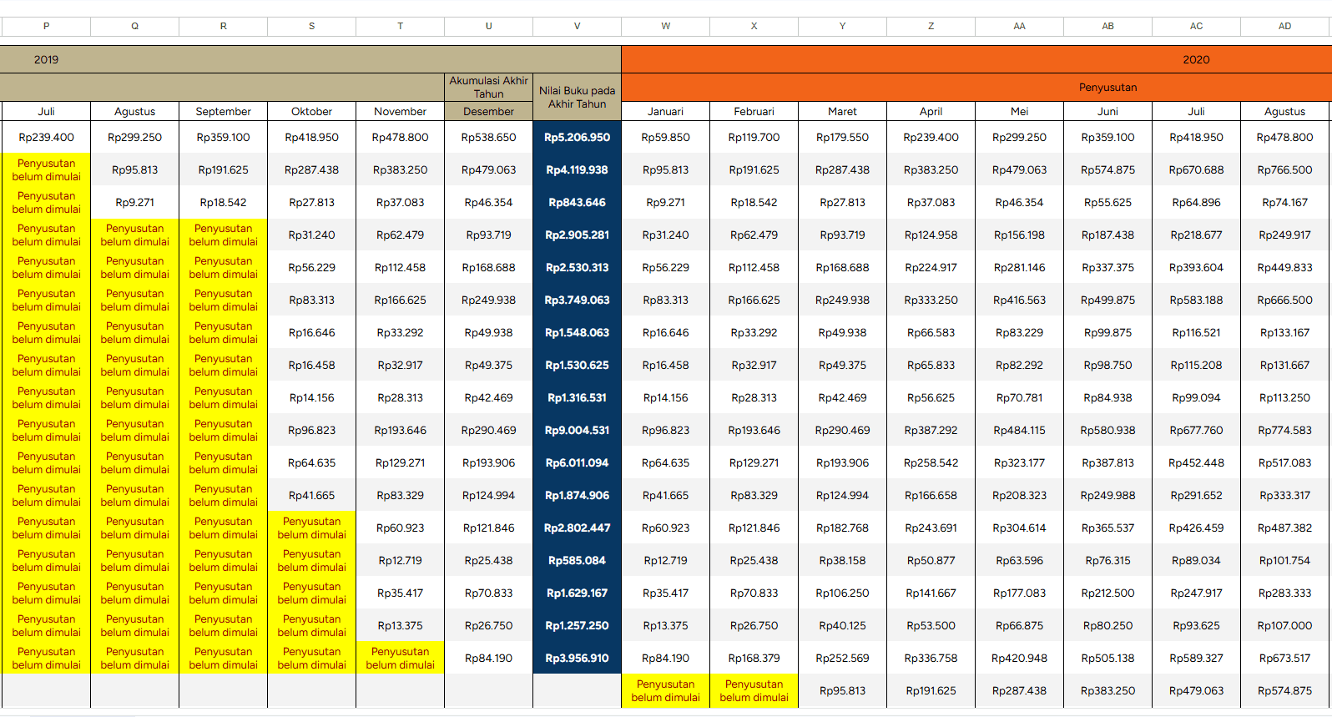The width and height of the screenshot is (1332, 717).
Task: Select column header AD
Action: (1284, 26)
